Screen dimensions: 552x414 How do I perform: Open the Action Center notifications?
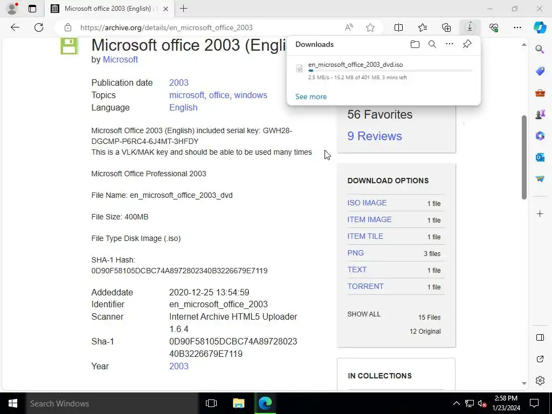(x=534, y=403)
